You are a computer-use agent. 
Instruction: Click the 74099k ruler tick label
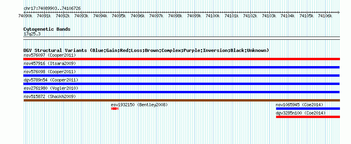coord(194,16)
